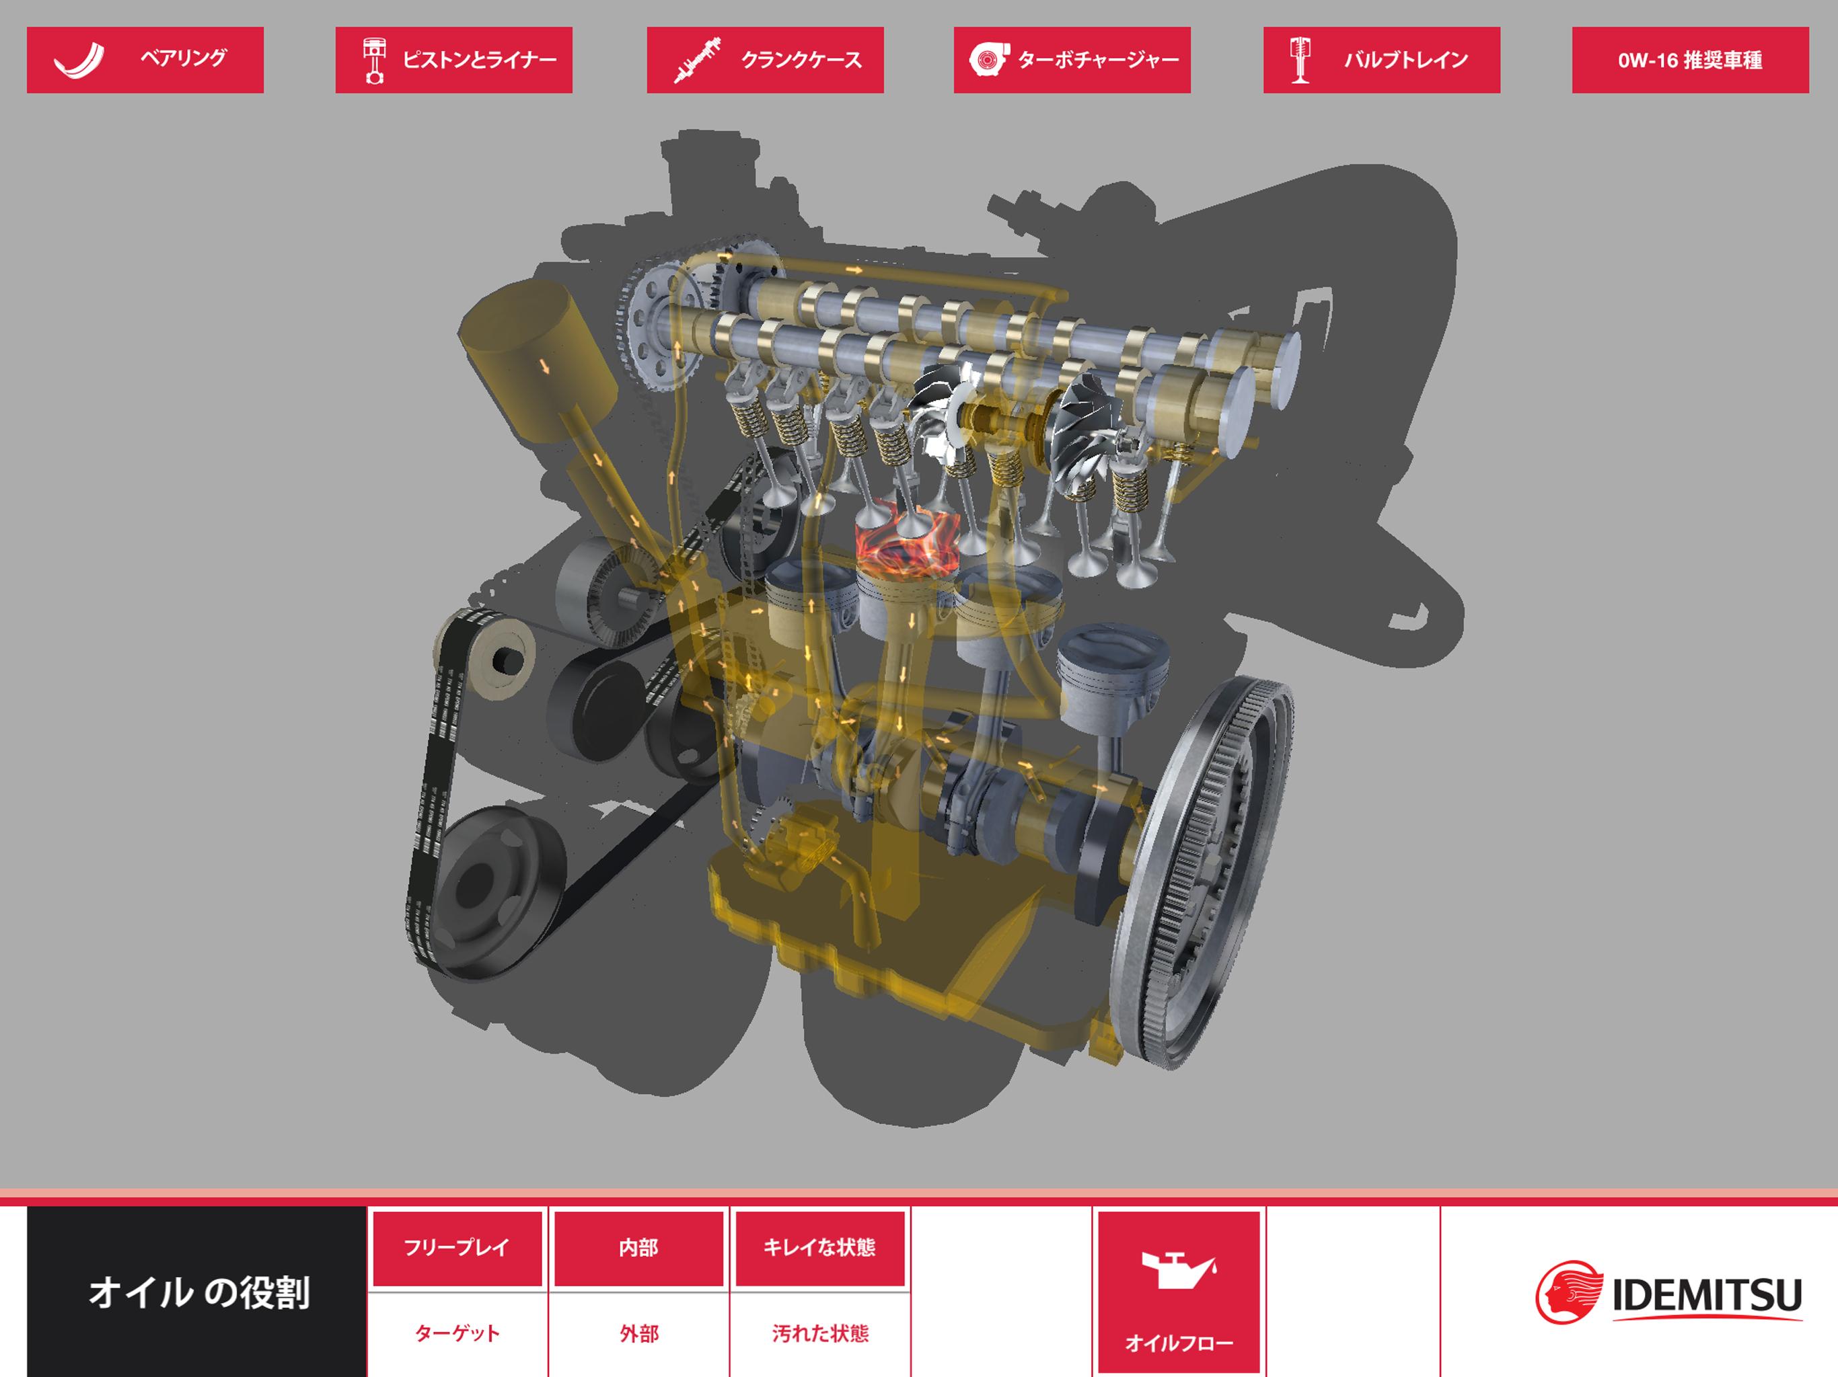The width and height of the screenshot is (1838, 1377).
Task: Click the turbocharger icon
Action: tap(989, 60)
